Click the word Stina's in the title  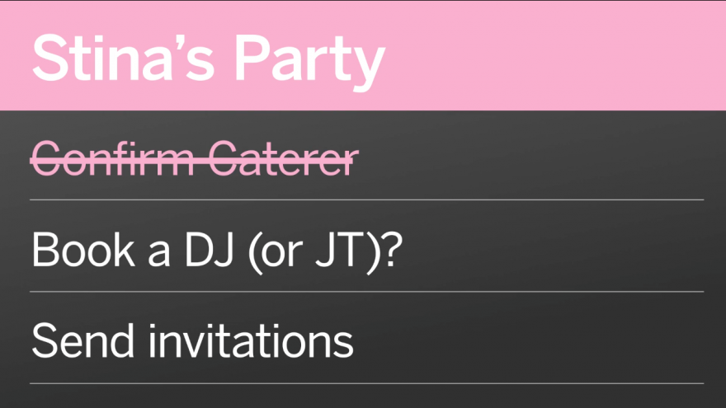click(123, 58)
